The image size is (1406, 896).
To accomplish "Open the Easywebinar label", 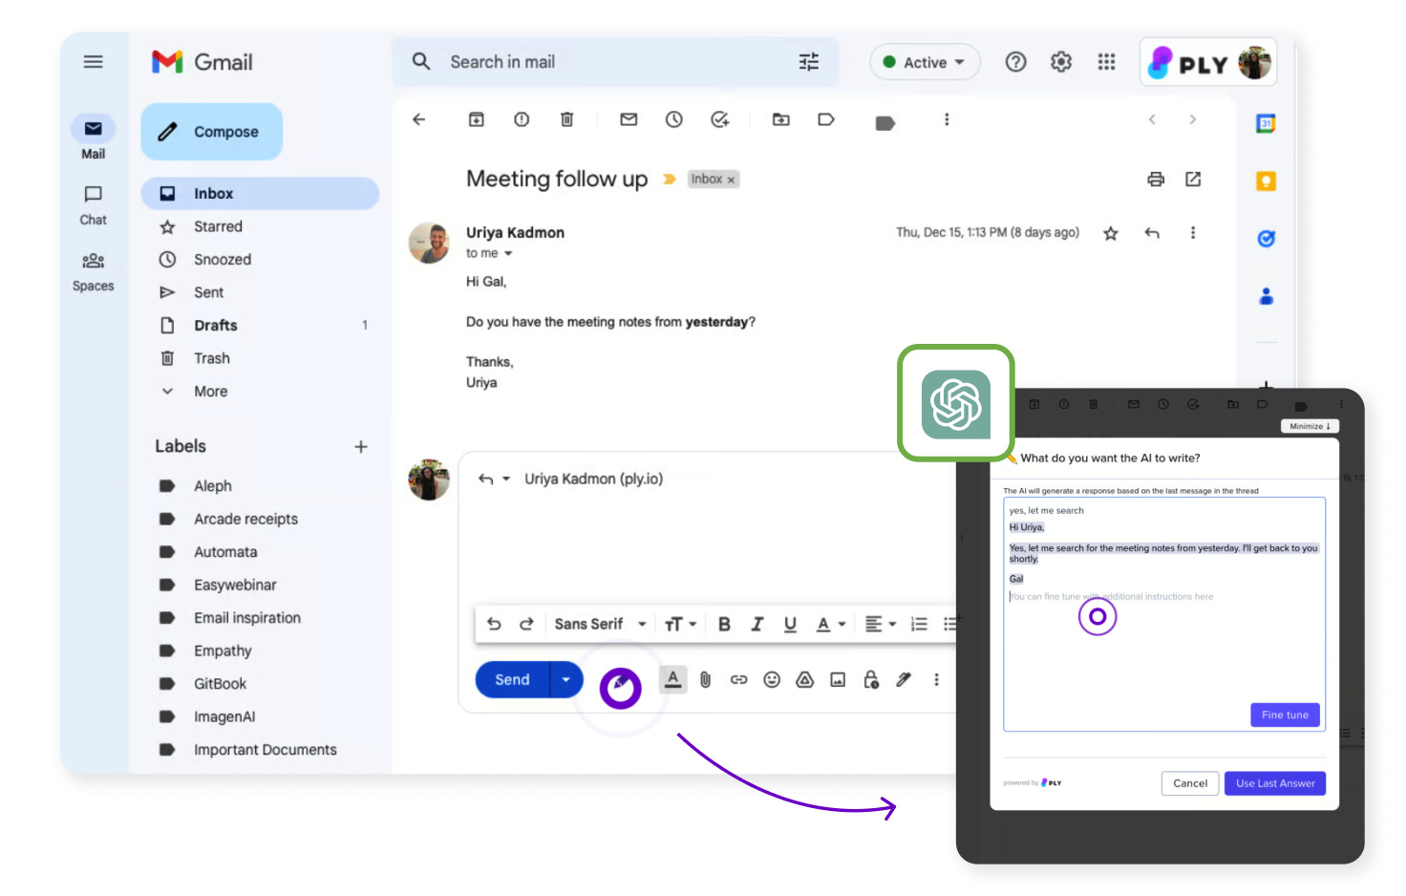I will pyautogui.click(x=235, y=585).
